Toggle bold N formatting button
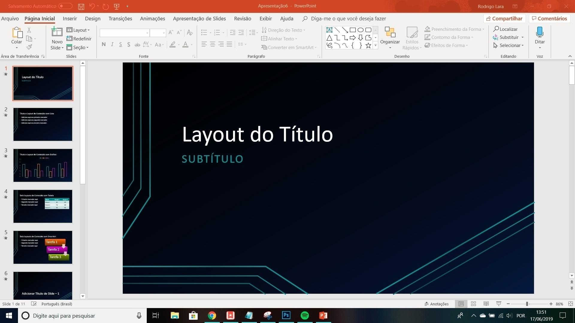The width and height of the screenshot is (575, 323). [x=104, y=45]
